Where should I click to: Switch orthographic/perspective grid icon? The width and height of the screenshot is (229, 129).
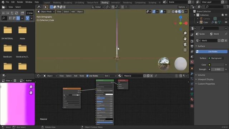(x=185, y=50)
